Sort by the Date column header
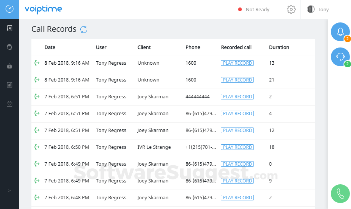This screenshot has width=351, height=209. pos(50,47)
